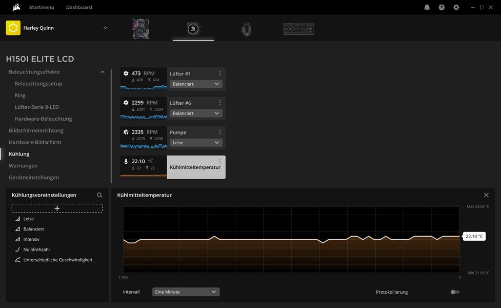Open Warnungen

tap(23, 166)
